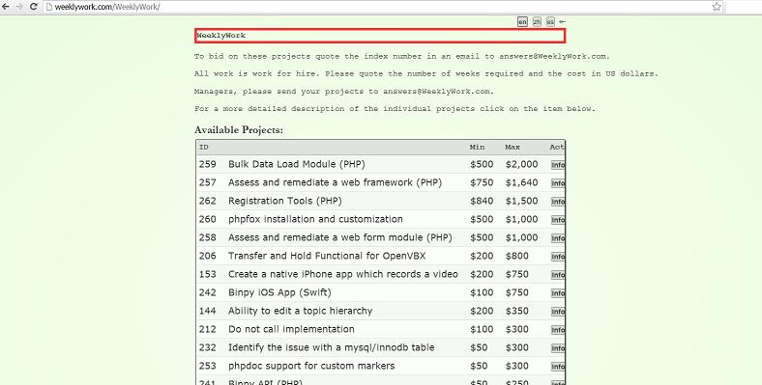Open Info for Bulk Data Load Module
The image size is (762, 385).
558,165
